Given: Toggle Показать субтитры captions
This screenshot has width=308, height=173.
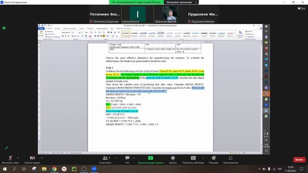Looking at the screenshot, I should [193, 160].
